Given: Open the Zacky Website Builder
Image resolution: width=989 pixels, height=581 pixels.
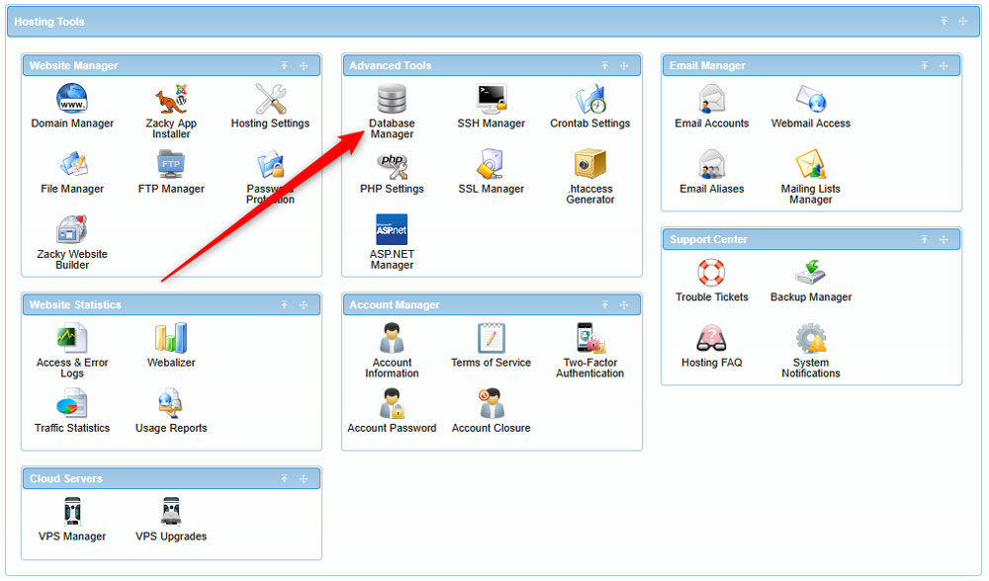Looking at the screenshot, I should click(x=71, y=237).
